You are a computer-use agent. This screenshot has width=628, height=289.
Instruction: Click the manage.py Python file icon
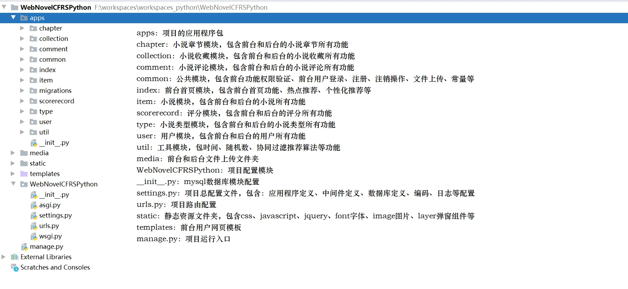click(24, 246)
